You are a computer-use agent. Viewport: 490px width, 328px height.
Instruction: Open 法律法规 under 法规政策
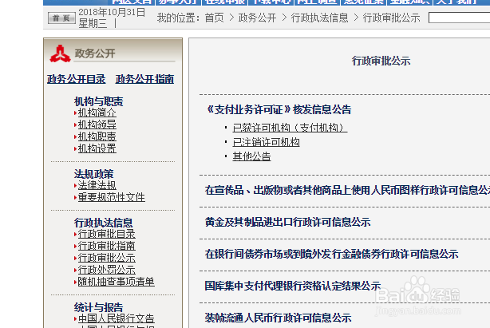tap(97, 185)
